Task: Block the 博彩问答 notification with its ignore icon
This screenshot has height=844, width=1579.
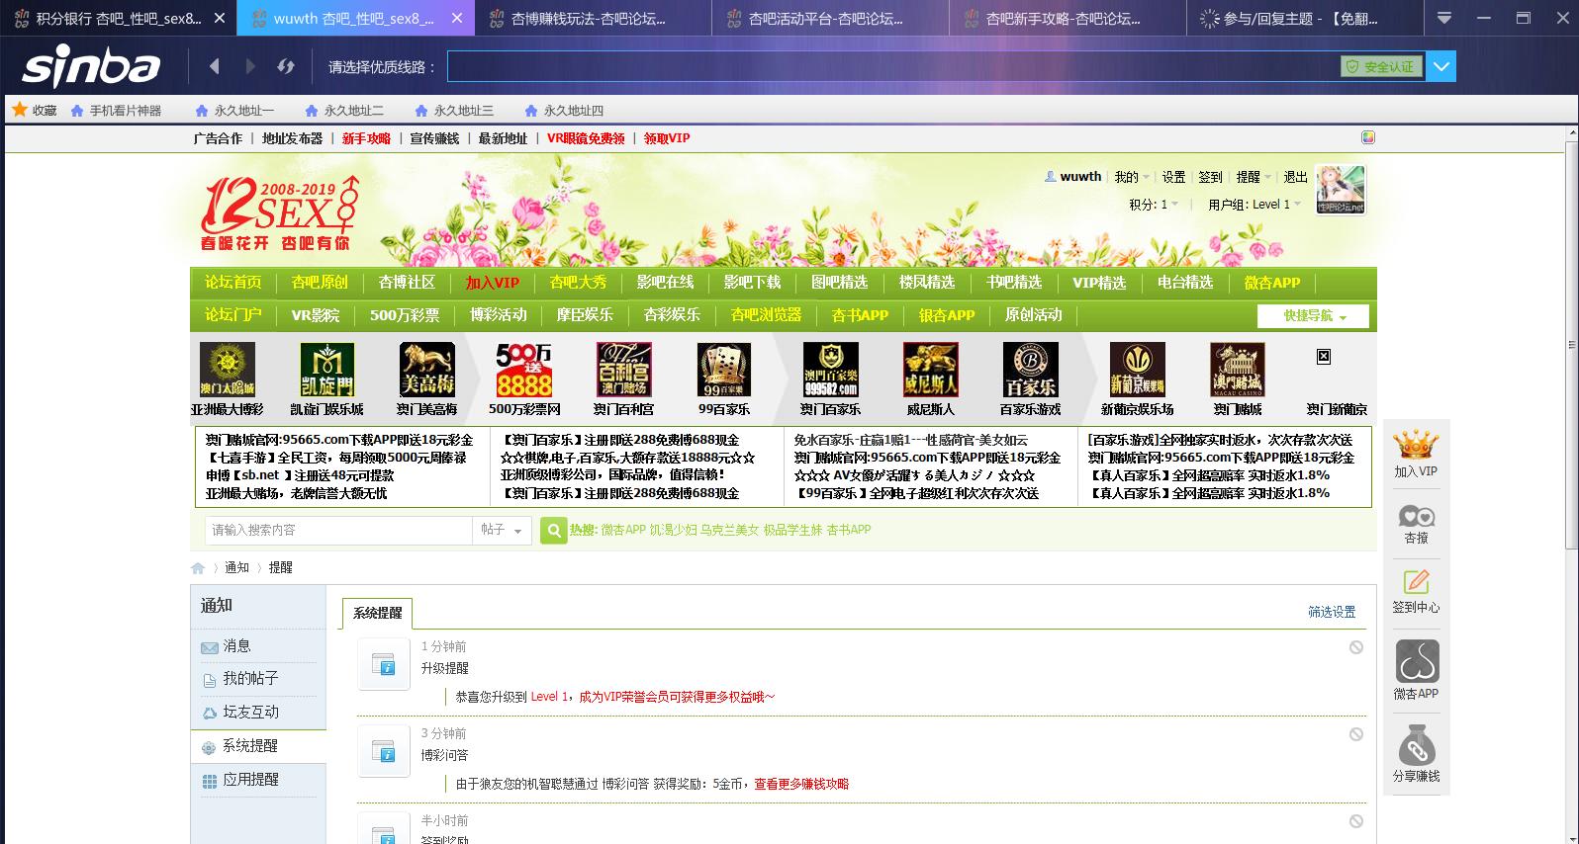Action: (1356, 734)
